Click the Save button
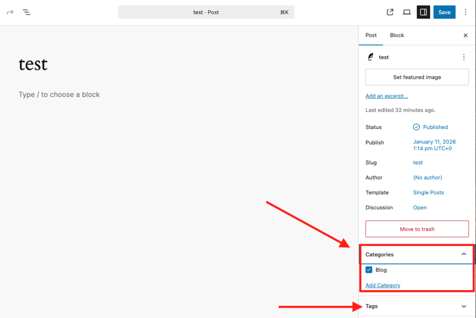The height and width of the screenshot is (318, 476). click(444, 12)
